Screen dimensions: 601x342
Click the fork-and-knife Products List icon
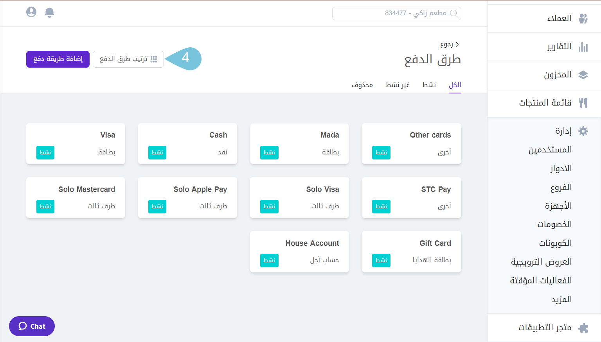pyautogui.click(x=583, y=103)
